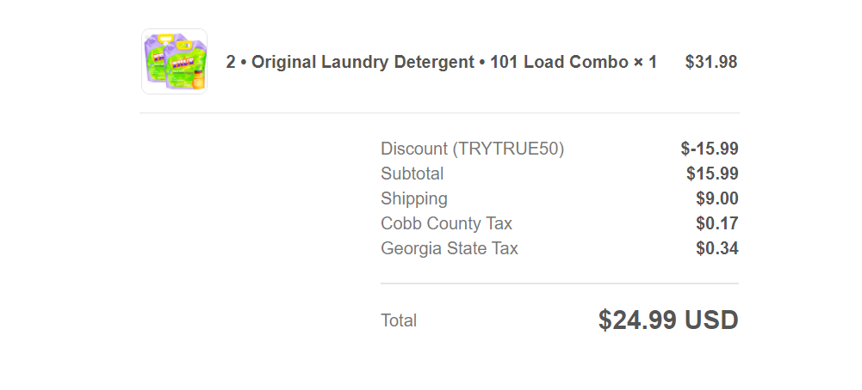
Task: Click the Total label
Action: pos(399,320)
